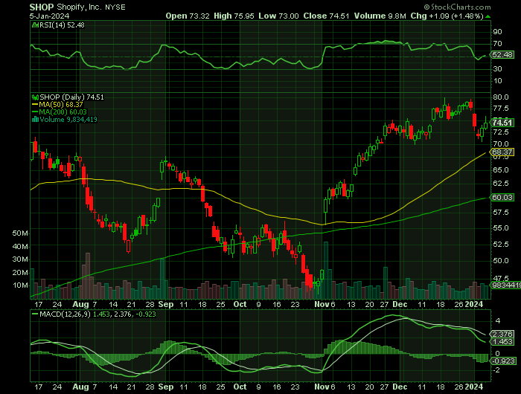Click the Volume 9,834,419 legend entry

point(65,119)
